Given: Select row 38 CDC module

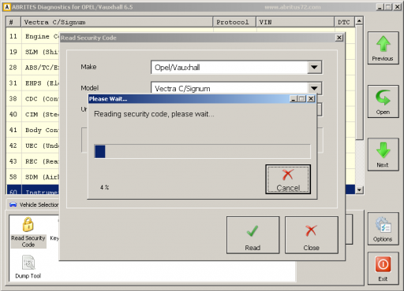Looking at the screenshot, I should (33, 99).
